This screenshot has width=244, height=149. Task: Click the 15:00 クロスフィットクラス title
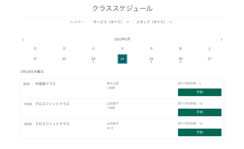click(x=52, y=124)
